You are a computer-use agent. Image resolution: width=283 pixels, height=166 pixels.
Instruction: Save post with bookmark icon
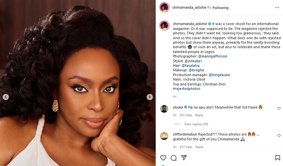coord(278,158)
